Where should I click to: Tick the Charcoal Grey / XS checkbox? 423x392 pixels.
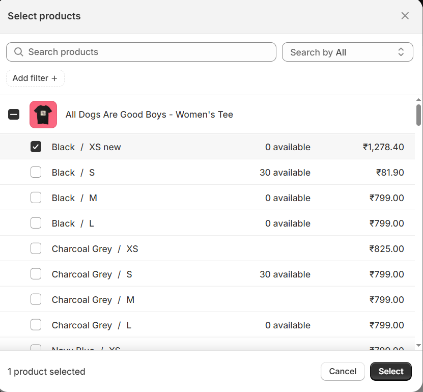pos(36,249)
